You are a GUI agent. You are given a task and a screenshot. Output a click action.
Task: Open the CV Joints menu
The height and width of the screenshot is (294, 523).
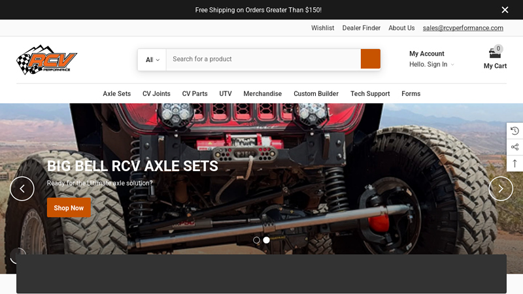[x=156, y=93]
